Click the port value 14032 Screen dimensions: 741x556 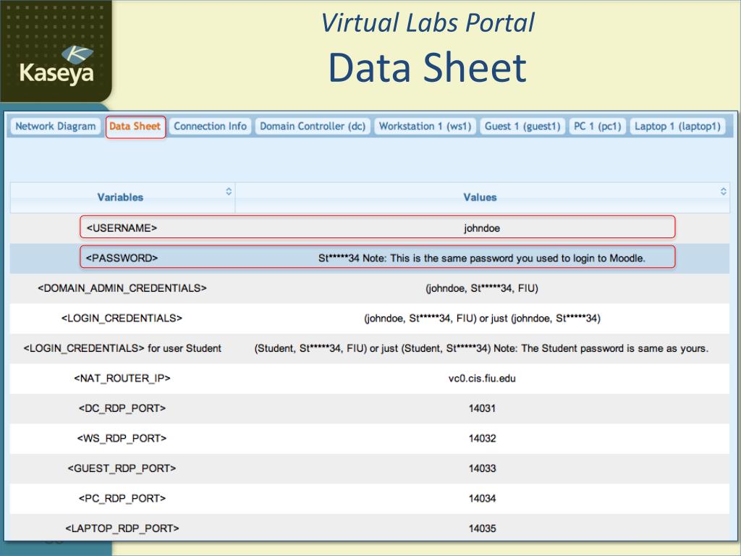(x=482, y=438)
